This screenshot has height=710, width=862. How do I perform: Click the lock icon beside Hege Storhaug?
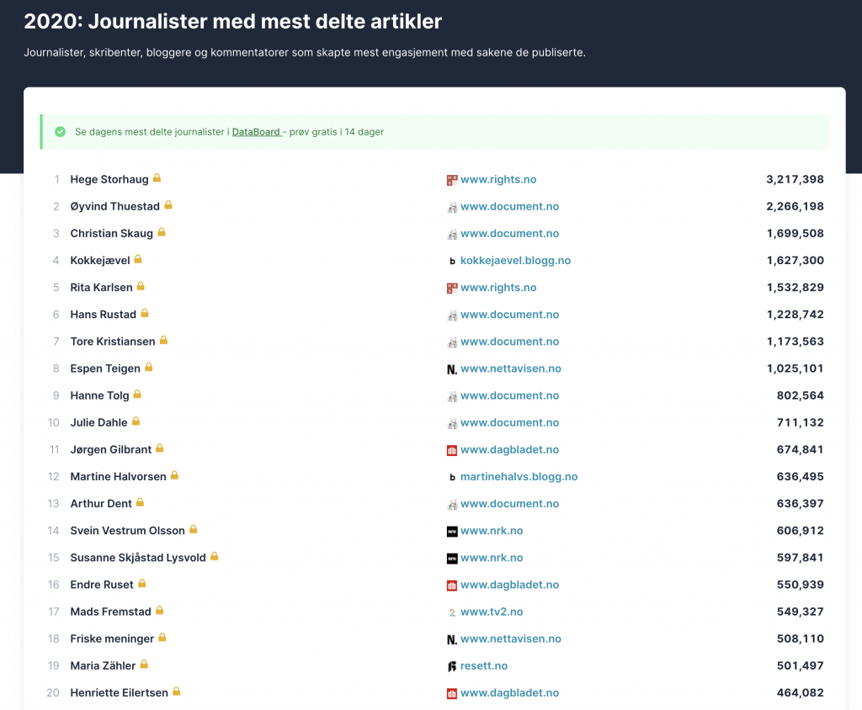pyautogui.click(x=157, y=178)
